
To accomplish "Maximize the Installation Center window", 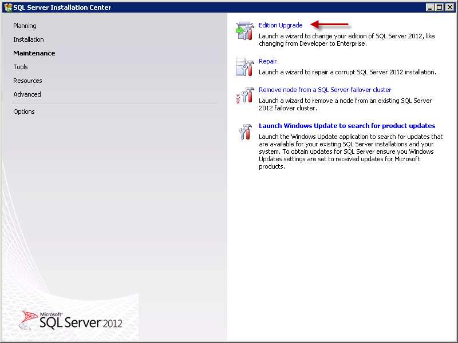I will [439, 7].
